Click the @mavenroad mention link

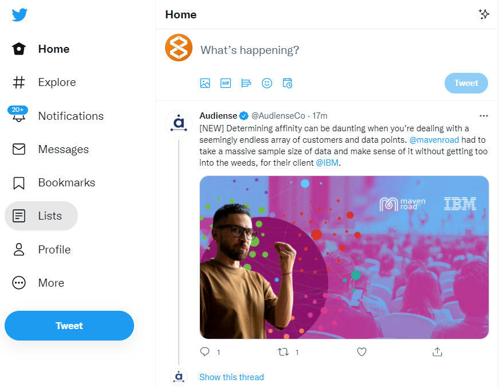[x=432, y=139]
